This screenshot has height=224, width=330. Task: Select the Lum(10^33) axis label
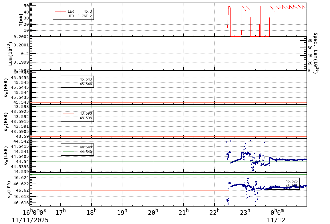(x=10, y=54)
